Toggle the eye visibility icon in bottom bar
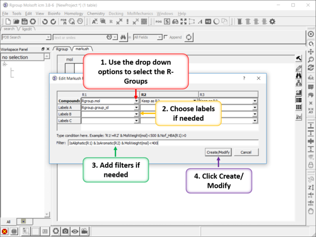The height and width of the screenshot is (237, 316). pos(75,231)
